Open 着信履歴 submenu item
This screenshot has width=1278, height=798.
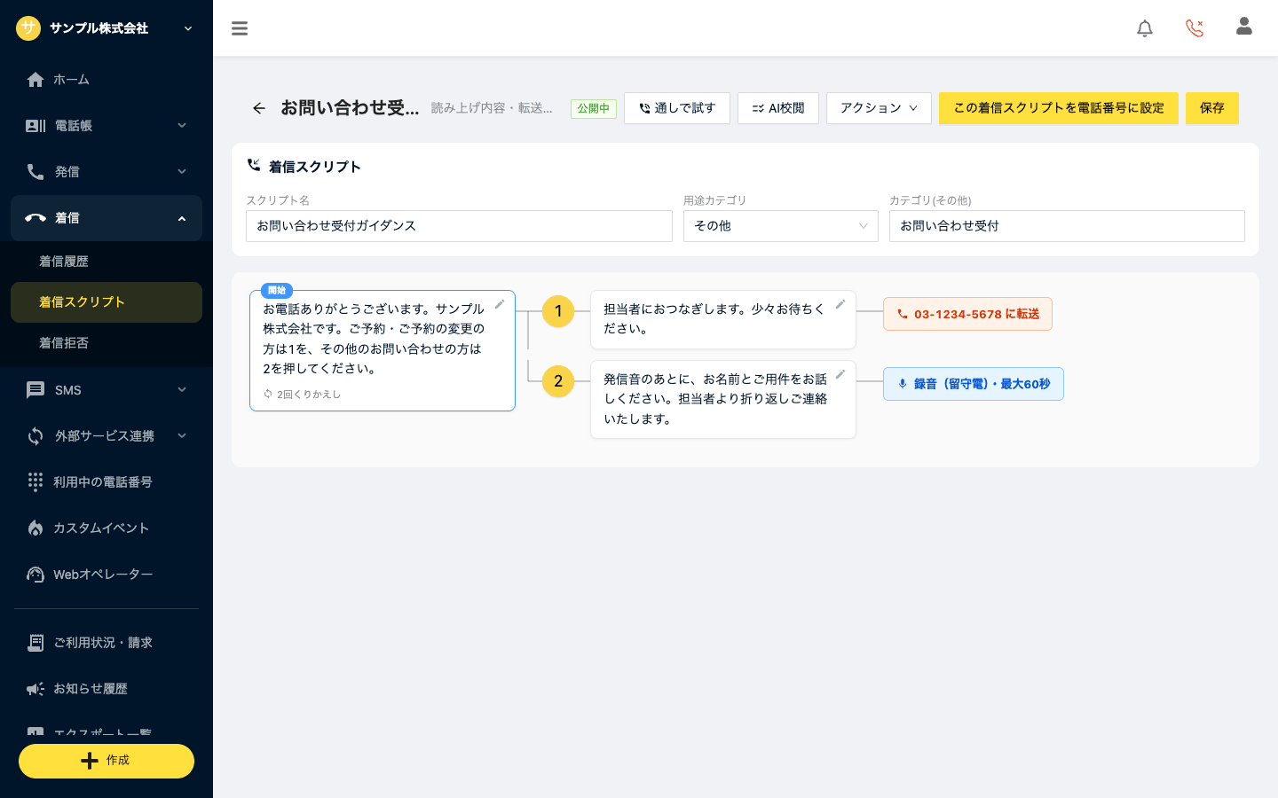pos(106,262)
